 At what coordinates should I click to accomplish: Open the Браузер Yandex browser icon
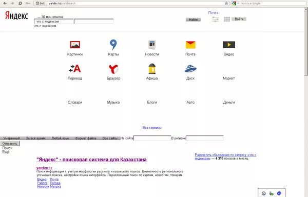(x=113, y=69)
